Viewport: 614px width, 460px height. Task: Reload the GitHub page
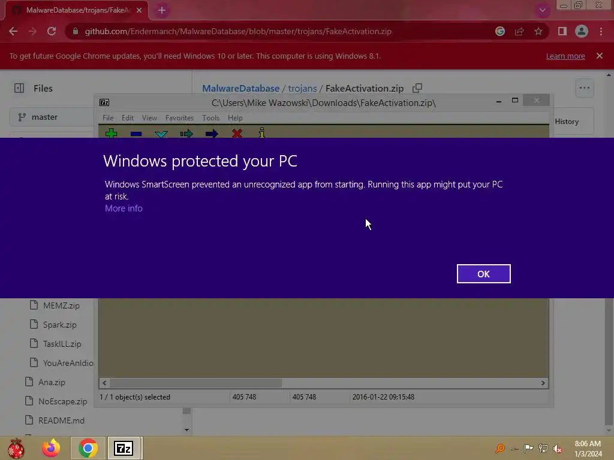coord(52,31)
